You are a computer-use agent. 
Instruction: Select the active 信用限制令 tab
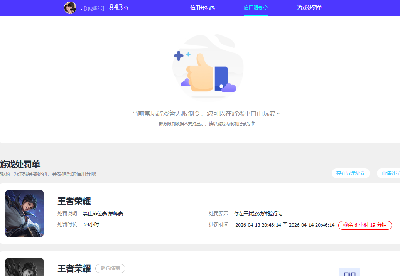256,8
